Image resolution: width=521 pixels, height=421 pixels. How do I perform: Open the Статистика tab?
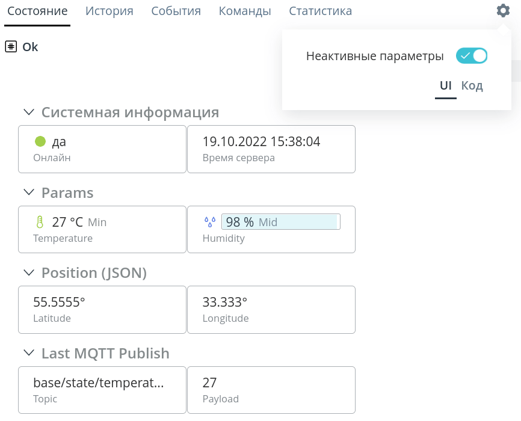(320, 11)
